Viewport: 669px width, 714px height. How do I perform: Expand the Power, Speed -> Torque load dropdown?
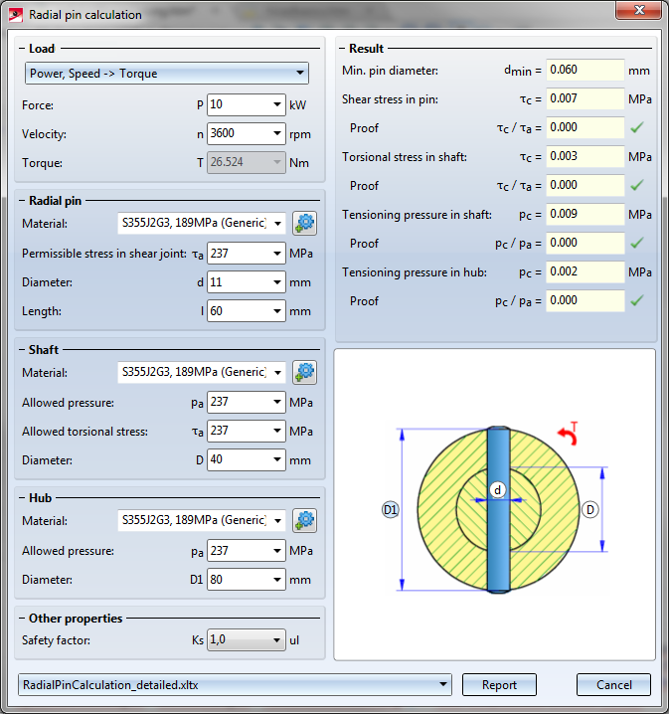[300, 74]
